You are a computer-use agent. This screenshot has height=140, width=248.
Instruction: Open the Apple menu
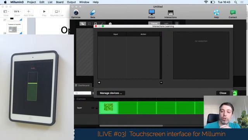tap(5, 2)
